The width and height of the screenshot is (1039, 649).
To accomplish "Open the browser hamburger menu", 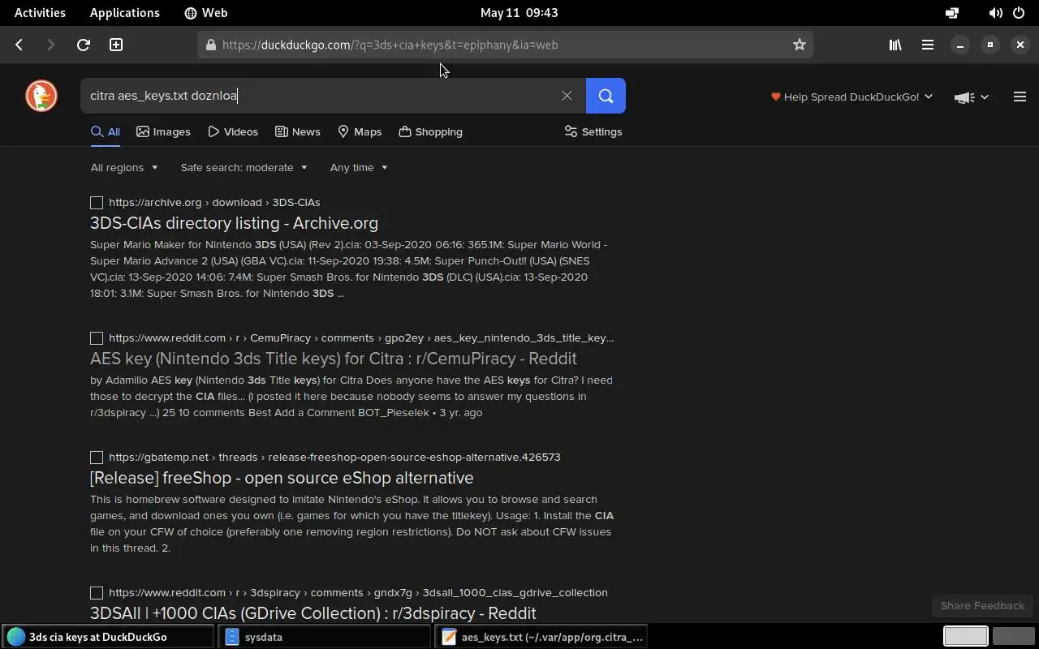I will pyautogui.click(x=927, y=45).
